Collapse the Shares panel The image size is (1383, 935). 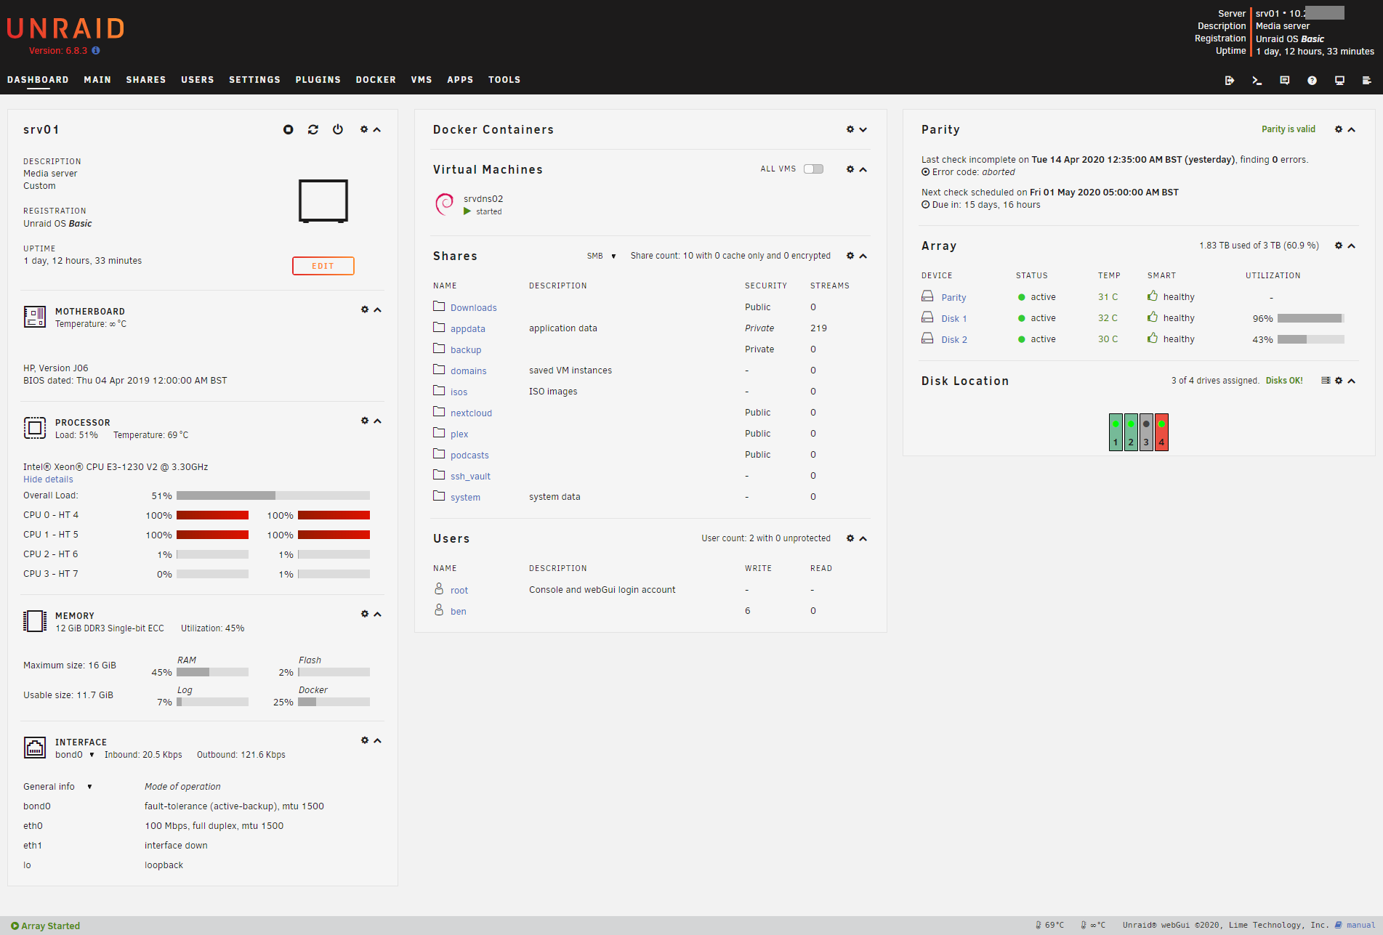point(863,256)
